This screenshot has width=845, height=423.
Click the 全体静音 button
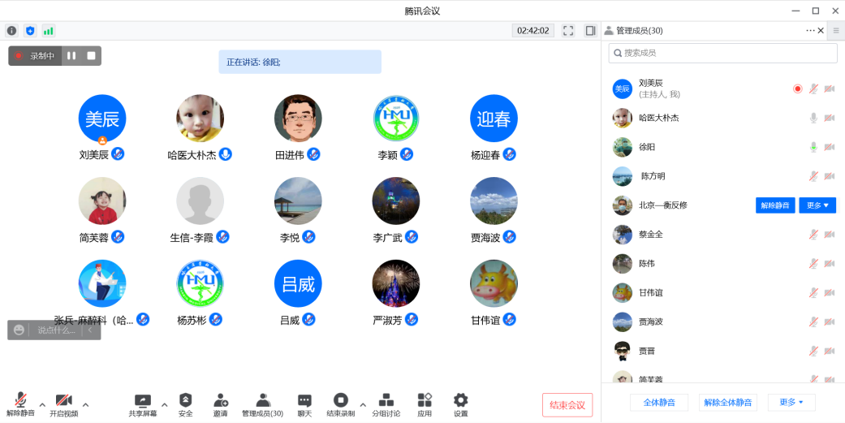[x=659, y=403]
